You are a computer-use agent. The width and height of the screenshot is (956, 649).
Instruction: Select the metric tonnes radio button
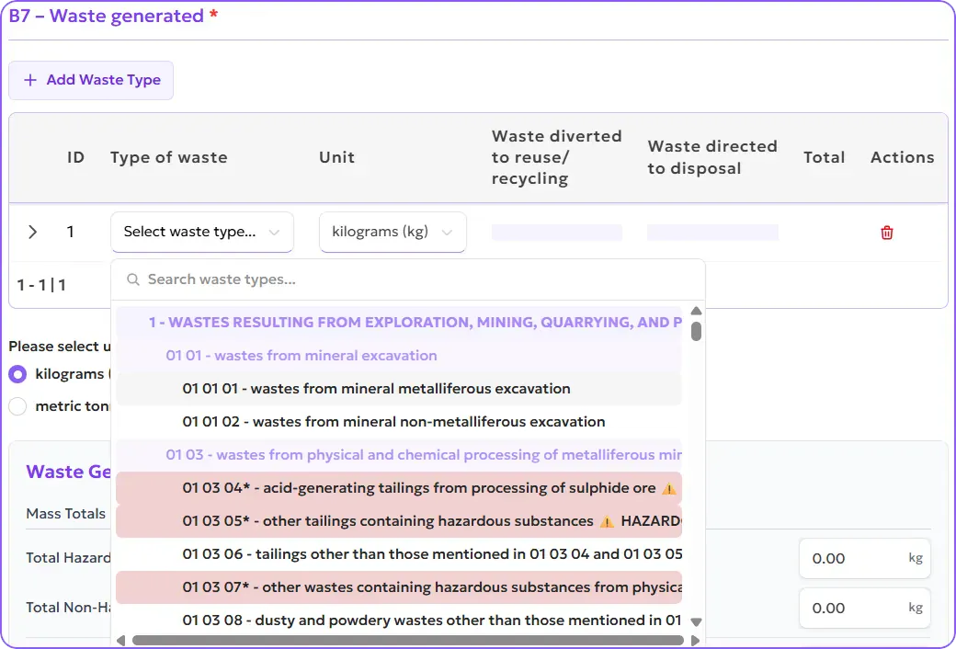[x=17, y=406]
